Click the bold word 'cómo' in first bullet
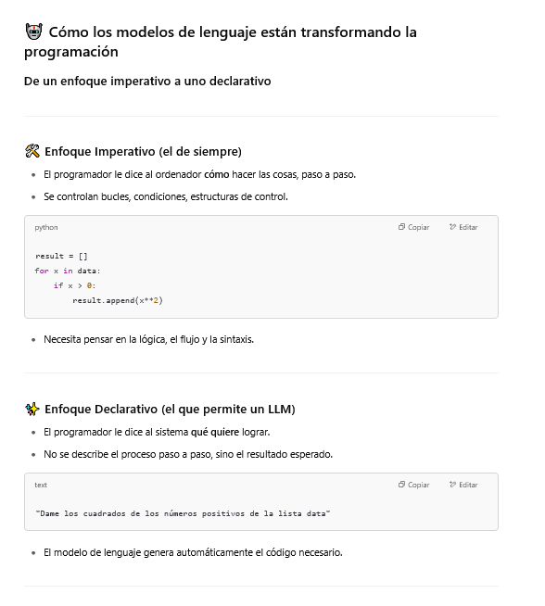This screenshot has width=545, height=606. 217,175
